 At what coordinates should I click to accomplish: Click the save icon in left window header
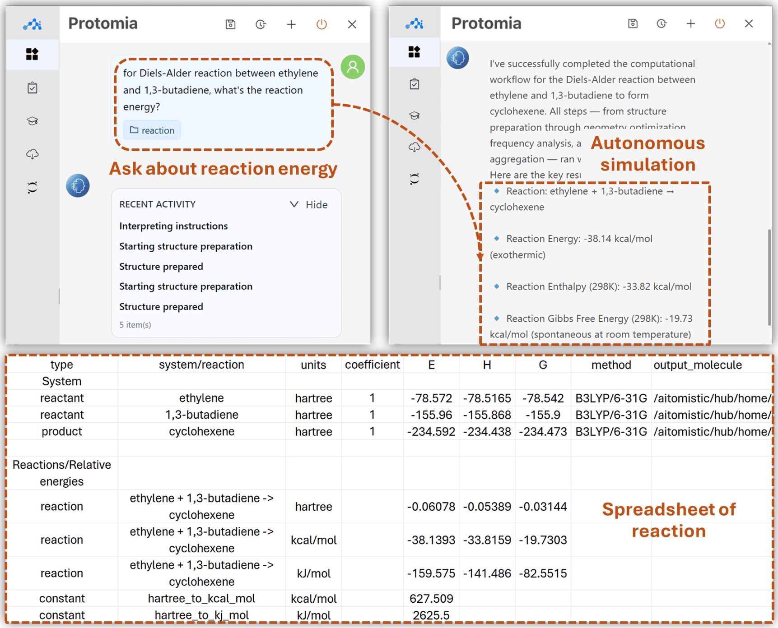(x=230, y=24)
